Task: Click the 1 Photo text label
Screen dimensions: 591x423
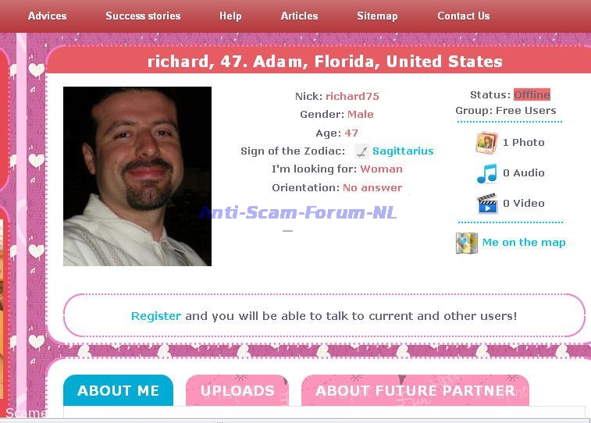Action: click(x=523, y=143)
